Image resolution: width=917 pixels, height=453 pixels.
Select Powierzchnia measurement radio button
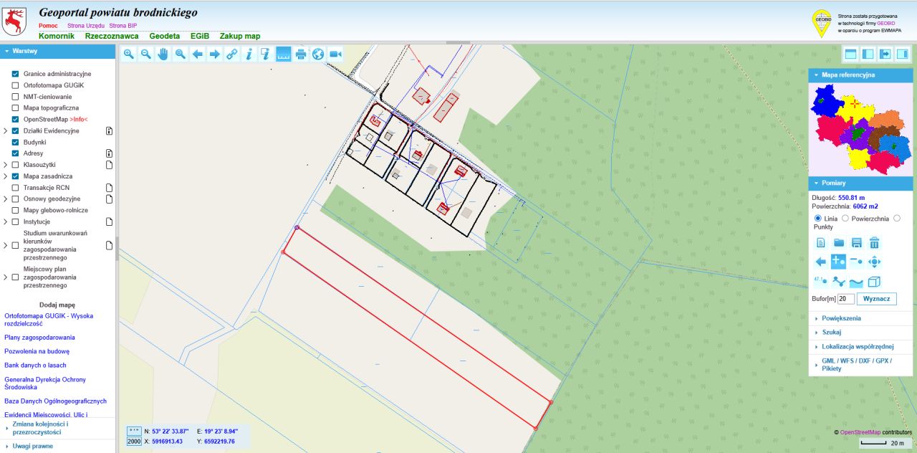tap(845, 218)
